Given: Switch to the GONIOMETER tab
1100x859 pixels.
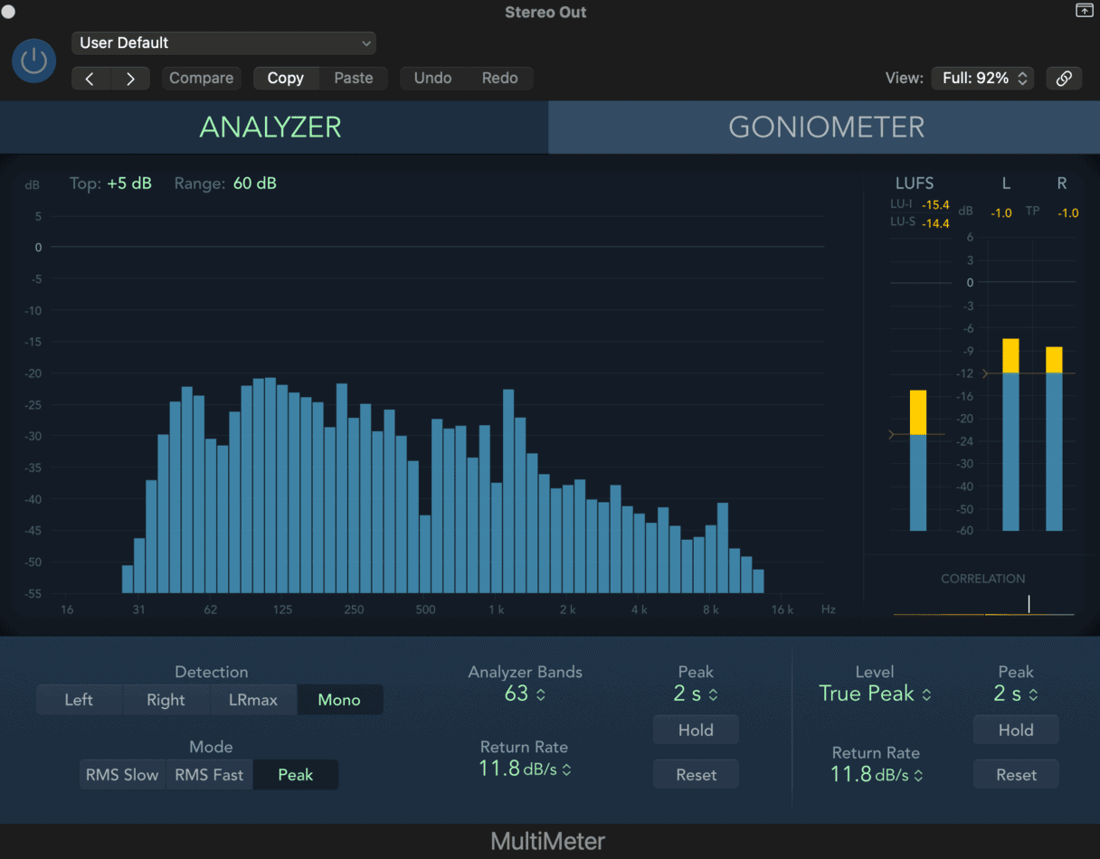Looking at the screenshot, I should click(825, 127).
